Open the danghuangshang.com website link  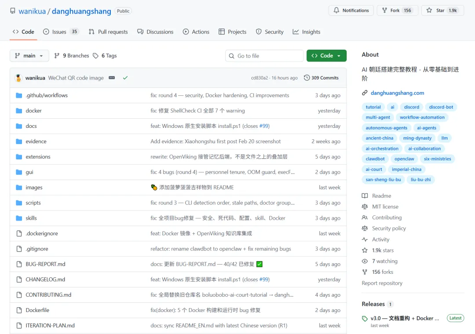click(397, 93)
